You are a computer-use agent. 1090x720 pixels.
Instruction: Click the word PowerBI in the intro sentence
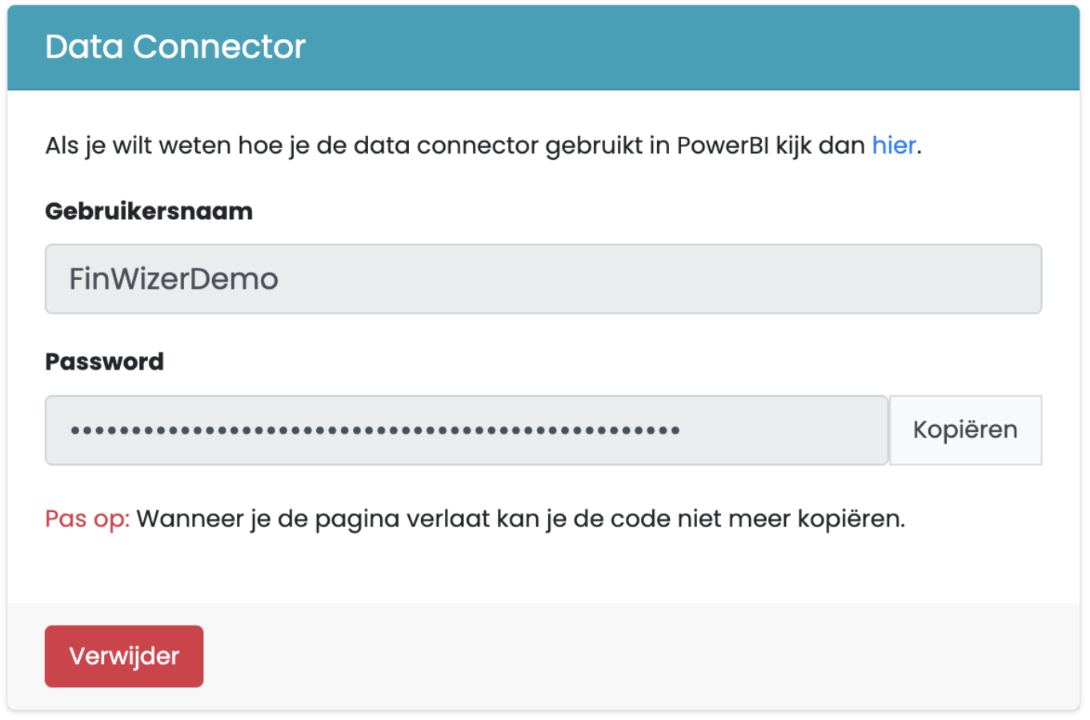(723, 145)
